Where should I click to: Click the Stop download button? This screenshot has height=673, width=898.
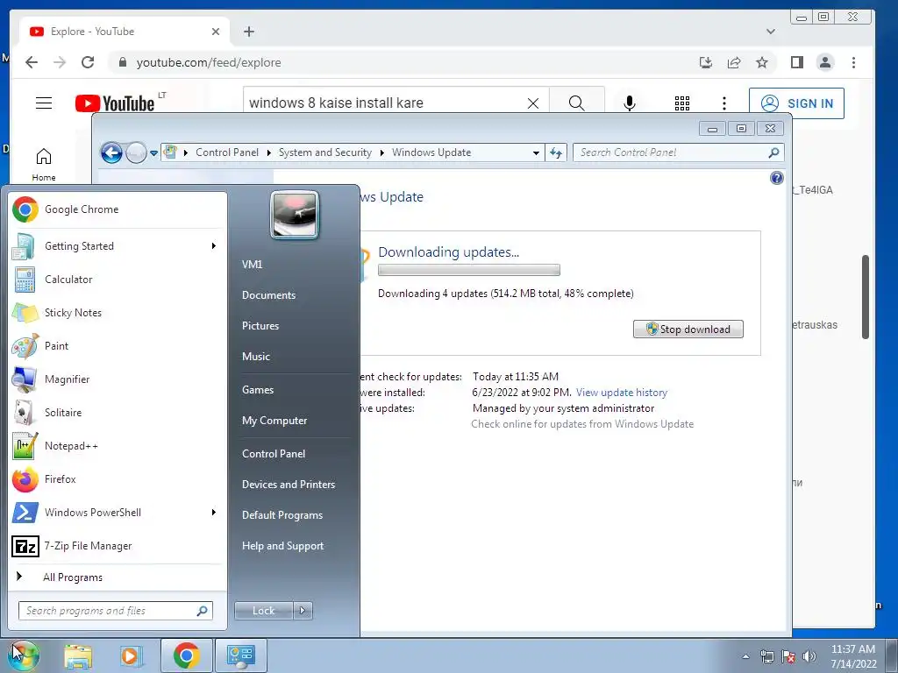(688, 329)
